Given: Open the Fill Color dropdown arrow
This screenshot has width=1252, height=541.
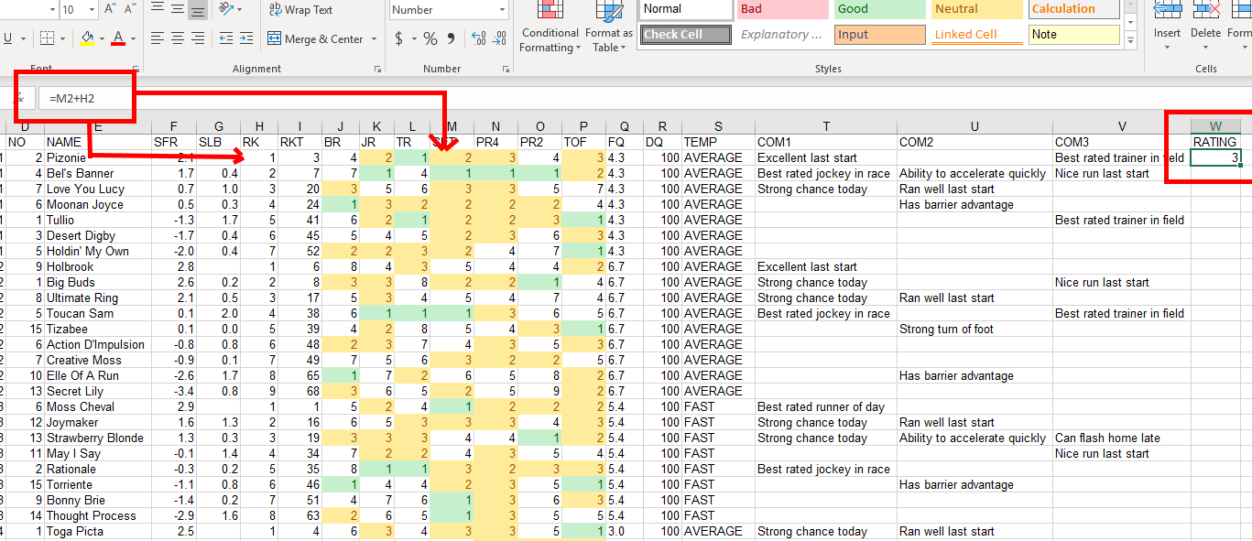Looking at the screenshot, I should (103, 38).
